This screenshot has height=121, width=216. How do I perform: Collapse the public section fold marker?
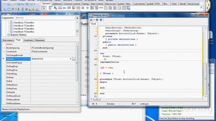[x=99, y=42]
